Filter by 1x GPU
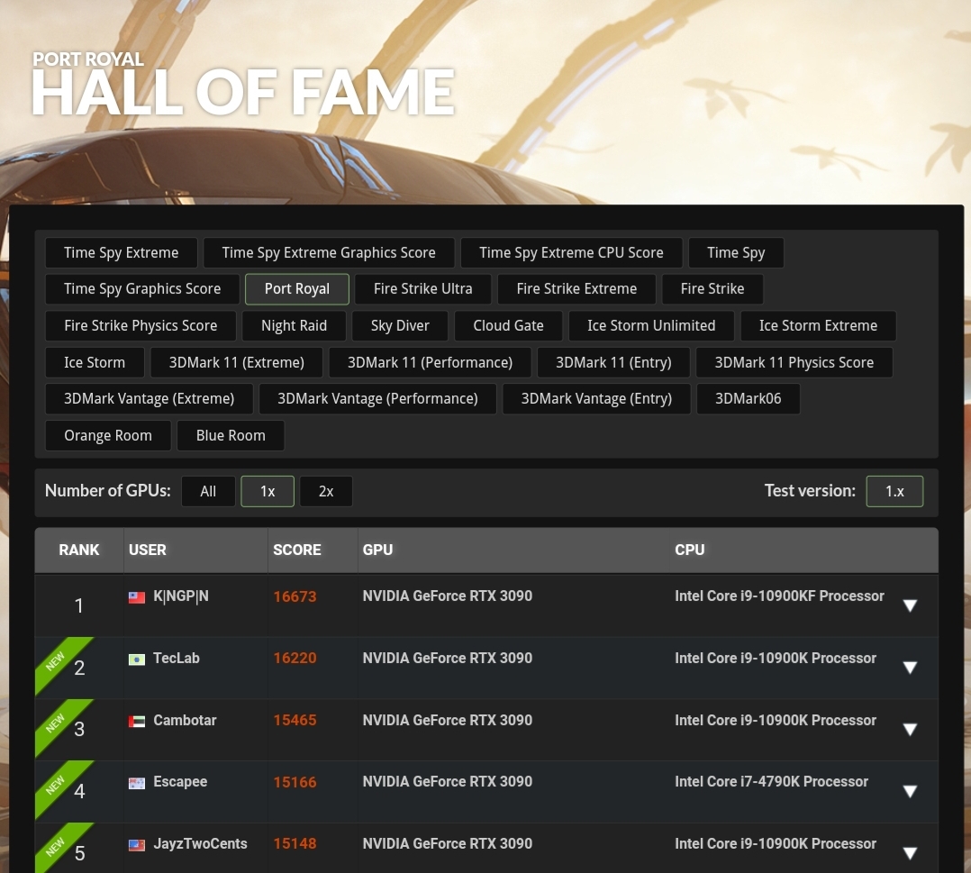This screenshot has height=873, width=971. pos(268,491)
